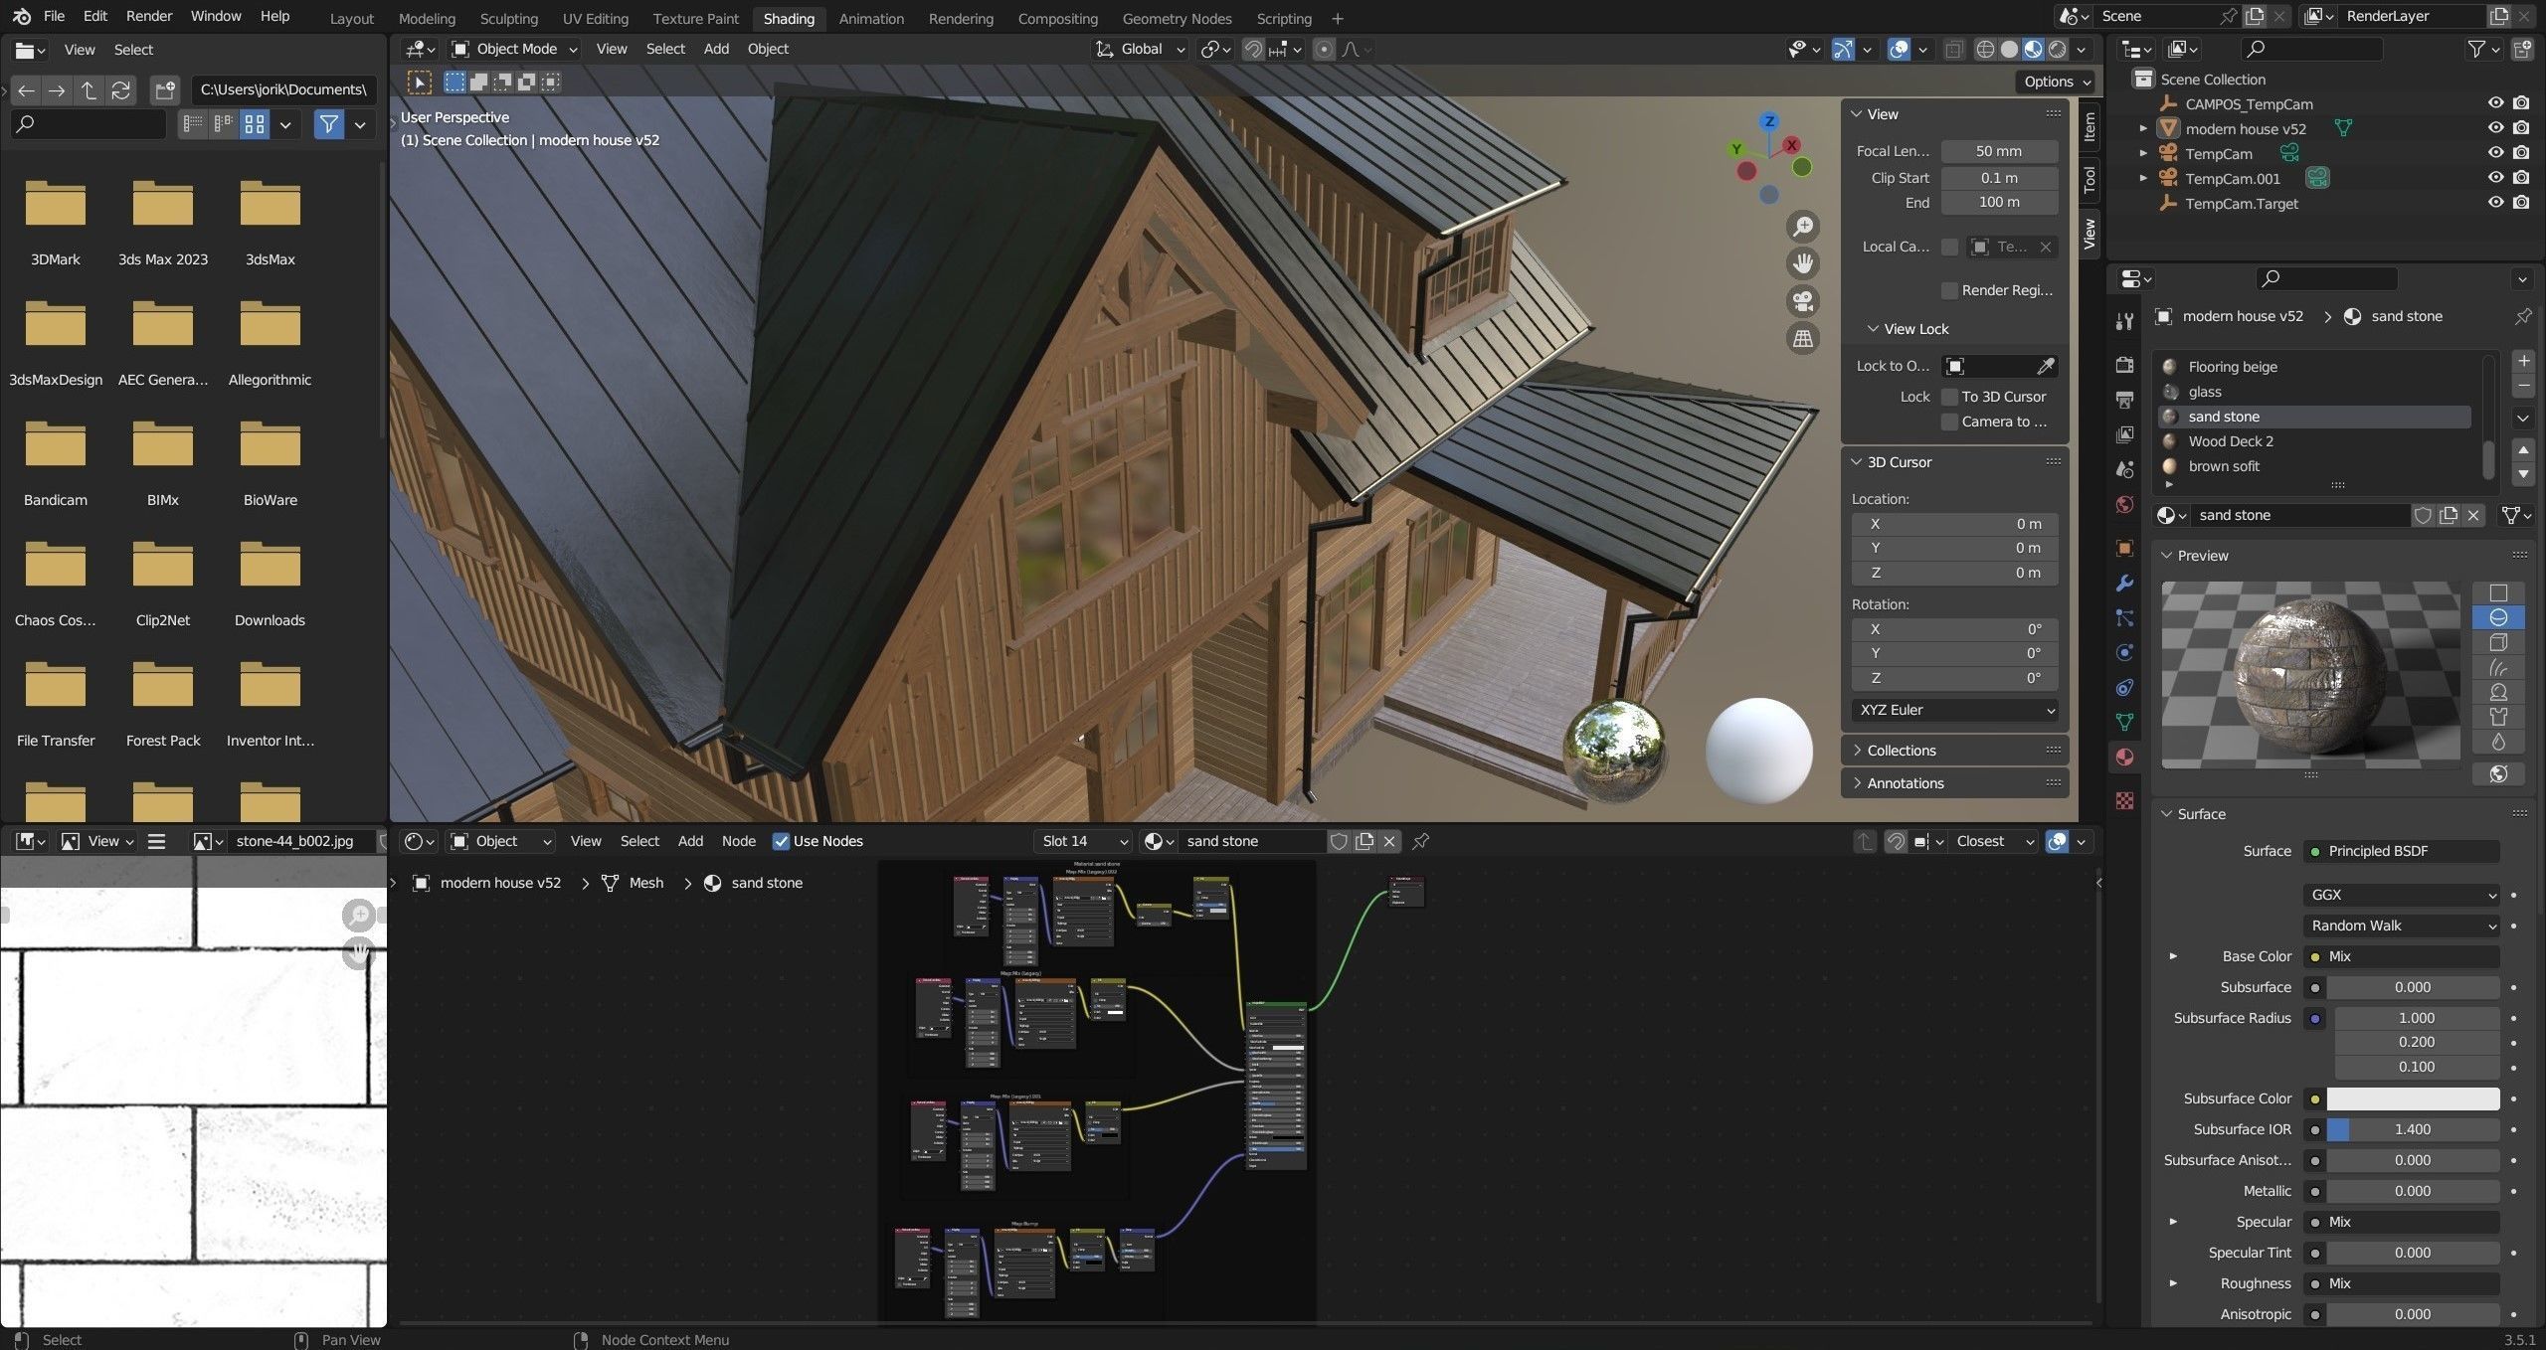Screen dimensions: 2546x1350
Task: Open Global transform orientation dropdown
Action: (x=1140, y=49)
